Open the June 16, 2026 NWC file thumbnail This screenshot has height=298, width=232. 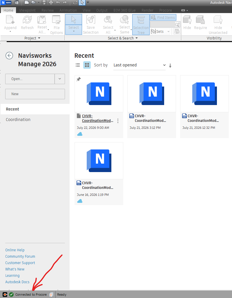[x=99, y=161]
